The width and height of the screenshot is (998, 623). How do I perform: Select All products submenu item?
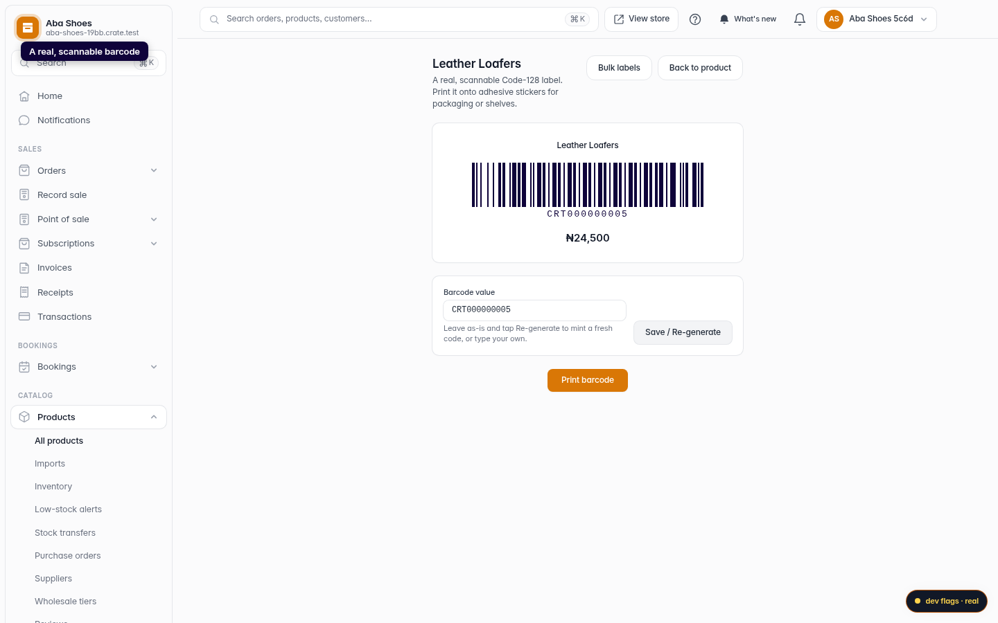59,441
